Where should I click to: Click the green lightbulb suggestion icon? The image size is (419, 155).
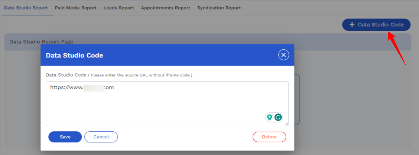[270, 117]
